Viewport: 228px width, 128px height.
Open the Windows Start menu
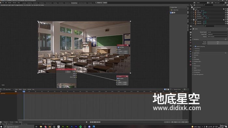point(1,127)
